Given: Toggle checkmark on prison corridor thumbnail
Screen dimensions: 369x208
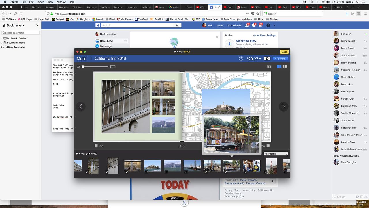Looking at the screenshot, I should (87, 172).
